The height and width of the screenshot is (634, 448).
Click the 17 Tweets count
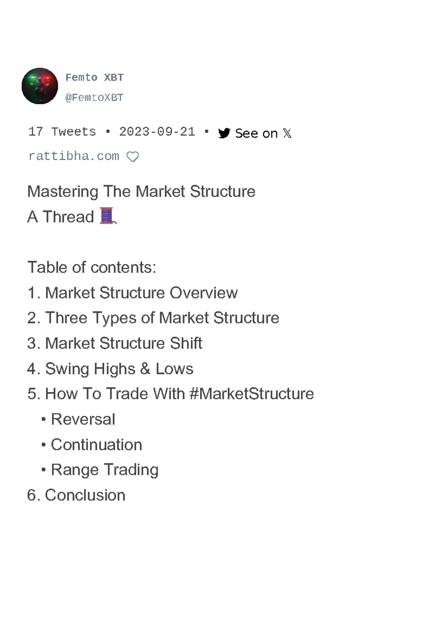pos(62,132)
